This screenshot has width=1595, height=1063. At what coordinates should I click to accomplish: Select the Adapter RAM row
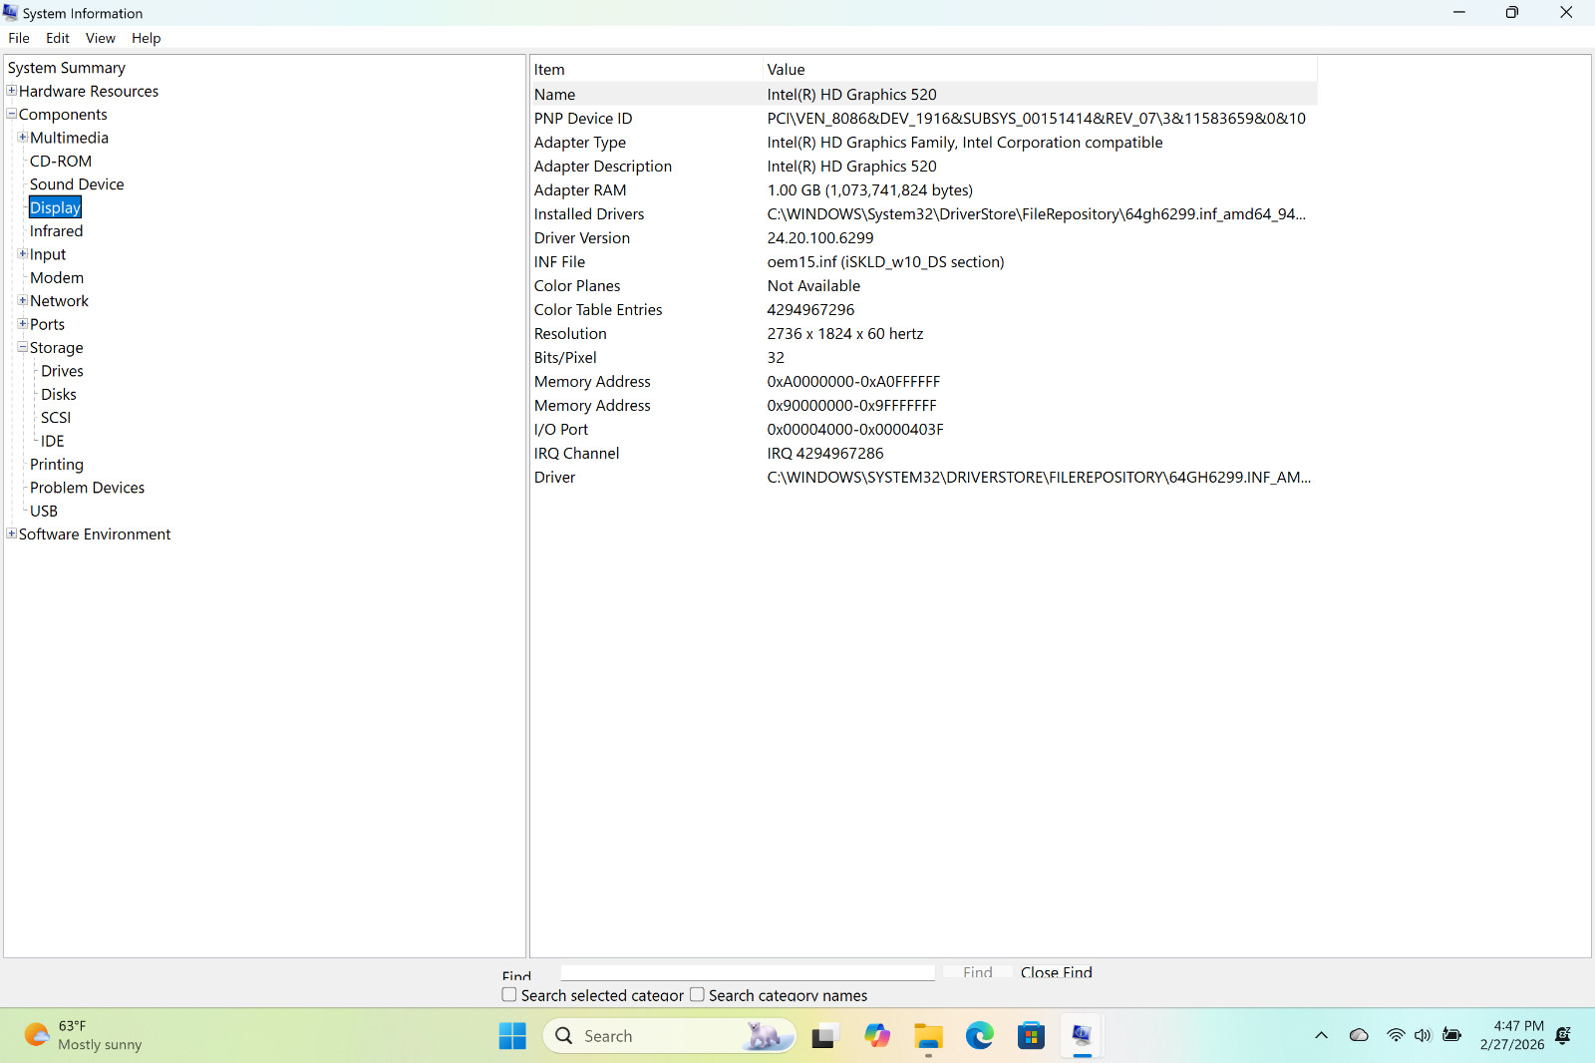coord(924,190)
